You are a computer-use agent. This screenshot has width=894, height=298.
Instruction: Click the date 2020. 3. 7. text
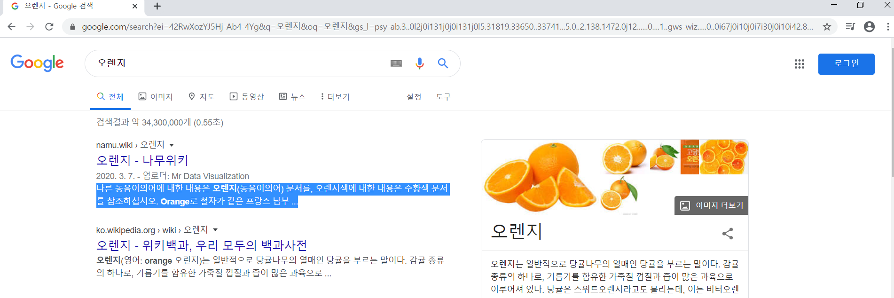click(x=115, y=176)
